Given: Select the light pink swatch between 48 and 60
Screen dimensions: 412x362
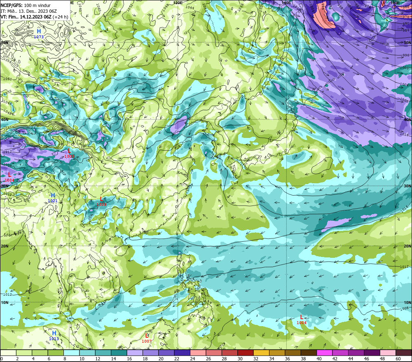Looking at the screenshot, I should [388, 353].
